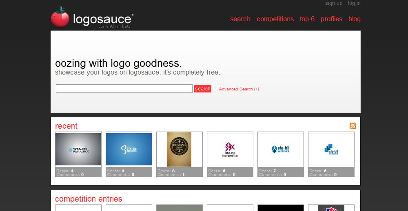408x211 pixels.
Task: Select the Designs Now vintage logo thumbnail
Action: click(x=179, y=149)
